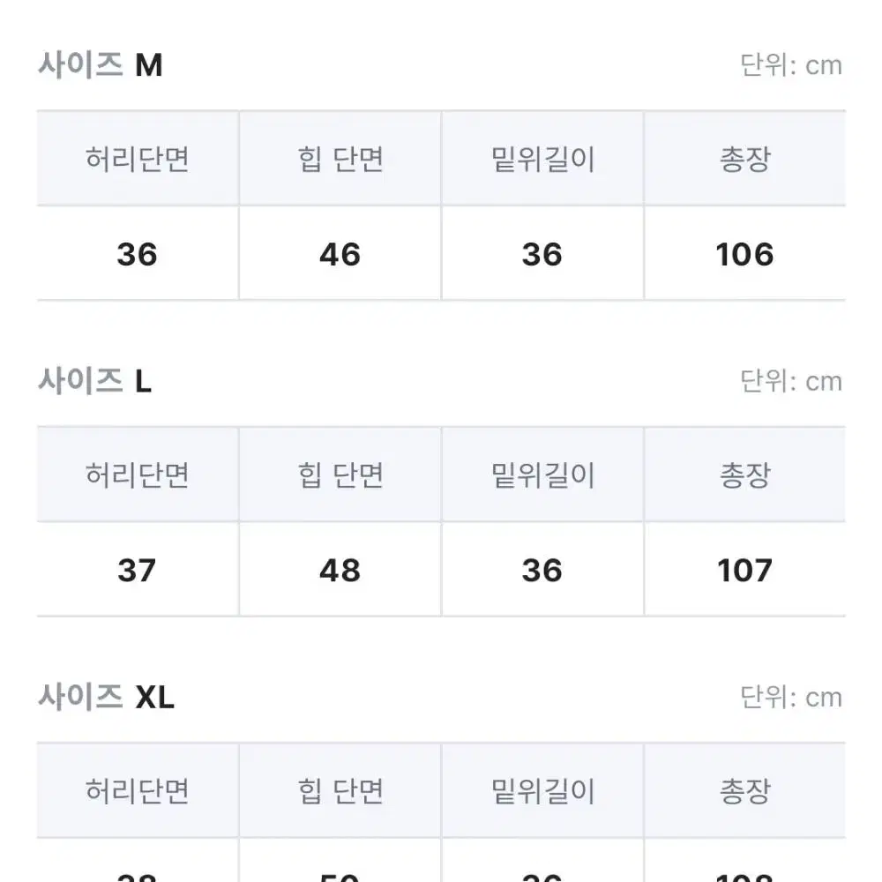Click 힙 단면 header in size L table
Viewport: 882px width, 882px height.
pos(340,475)
